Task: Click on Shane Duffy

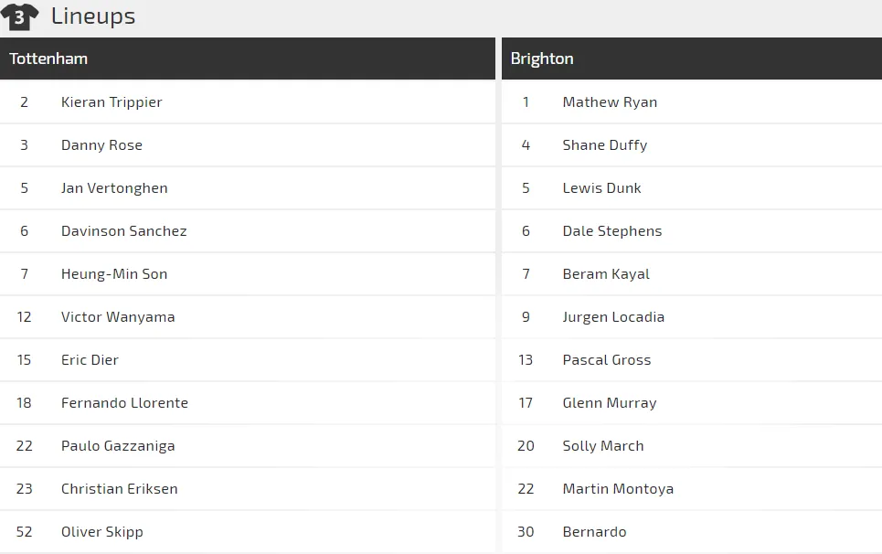Action: click(x=605, y=145)
